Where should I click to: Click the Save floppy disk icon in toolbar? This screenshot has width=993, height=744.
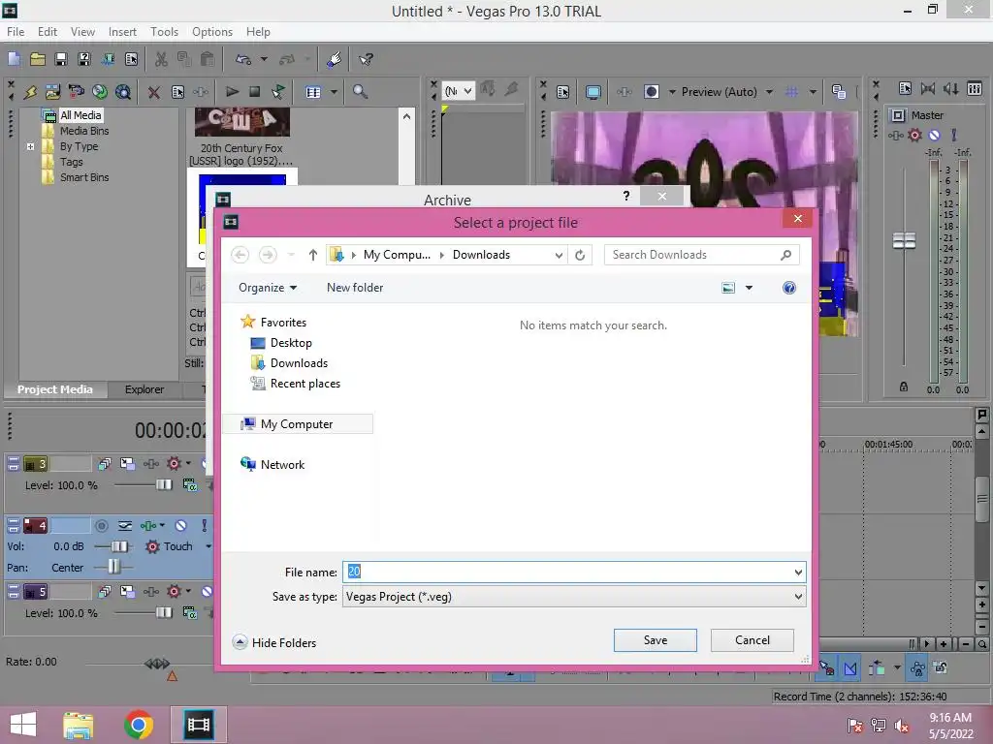pyautogui.click(x=61, y=59)
